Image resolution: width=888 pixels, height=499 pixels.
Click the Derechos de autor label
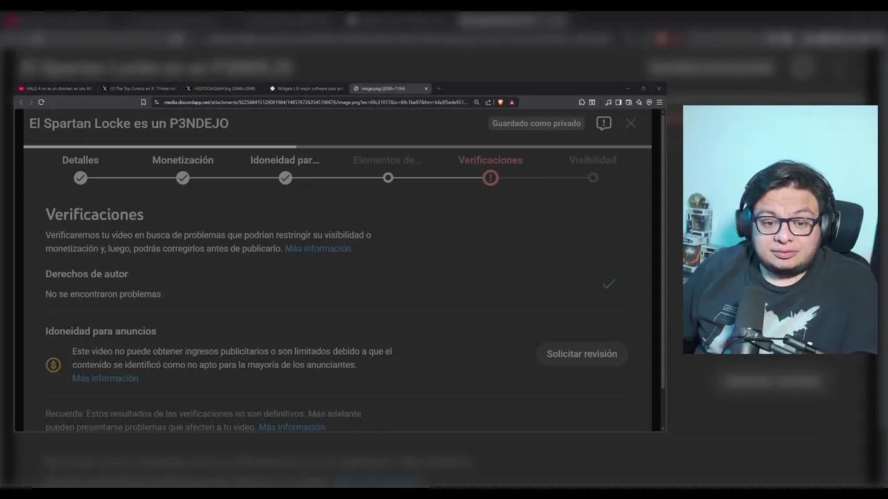point(87,274)
